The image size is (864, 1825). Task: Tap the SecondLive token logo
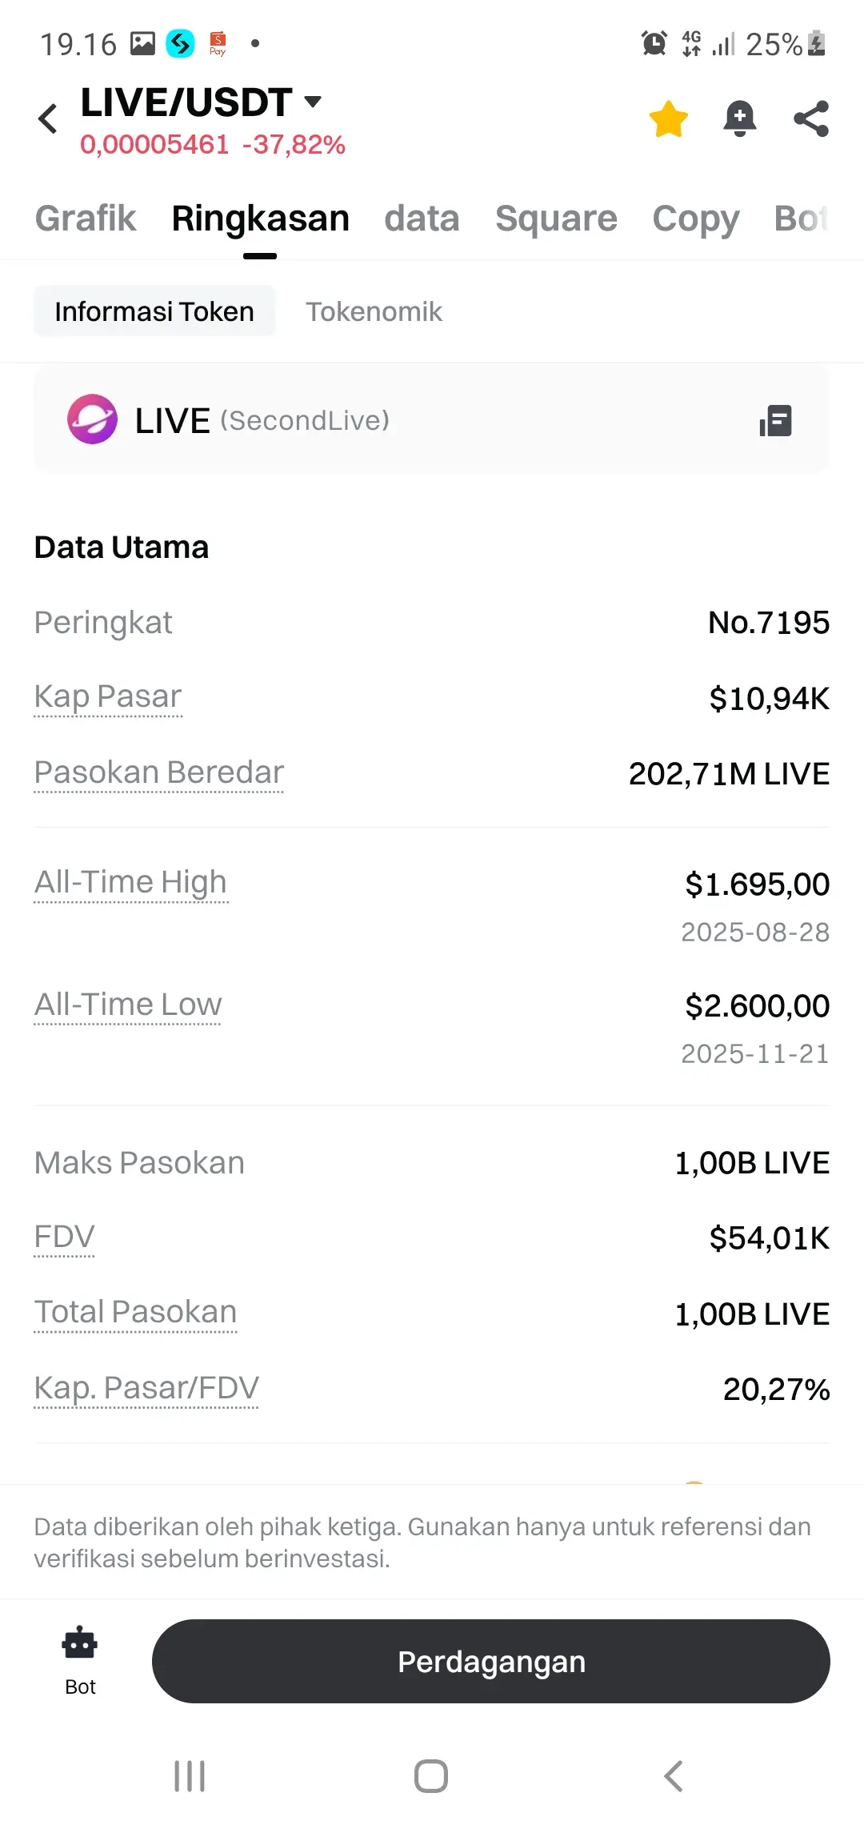[x=92, y=419]
